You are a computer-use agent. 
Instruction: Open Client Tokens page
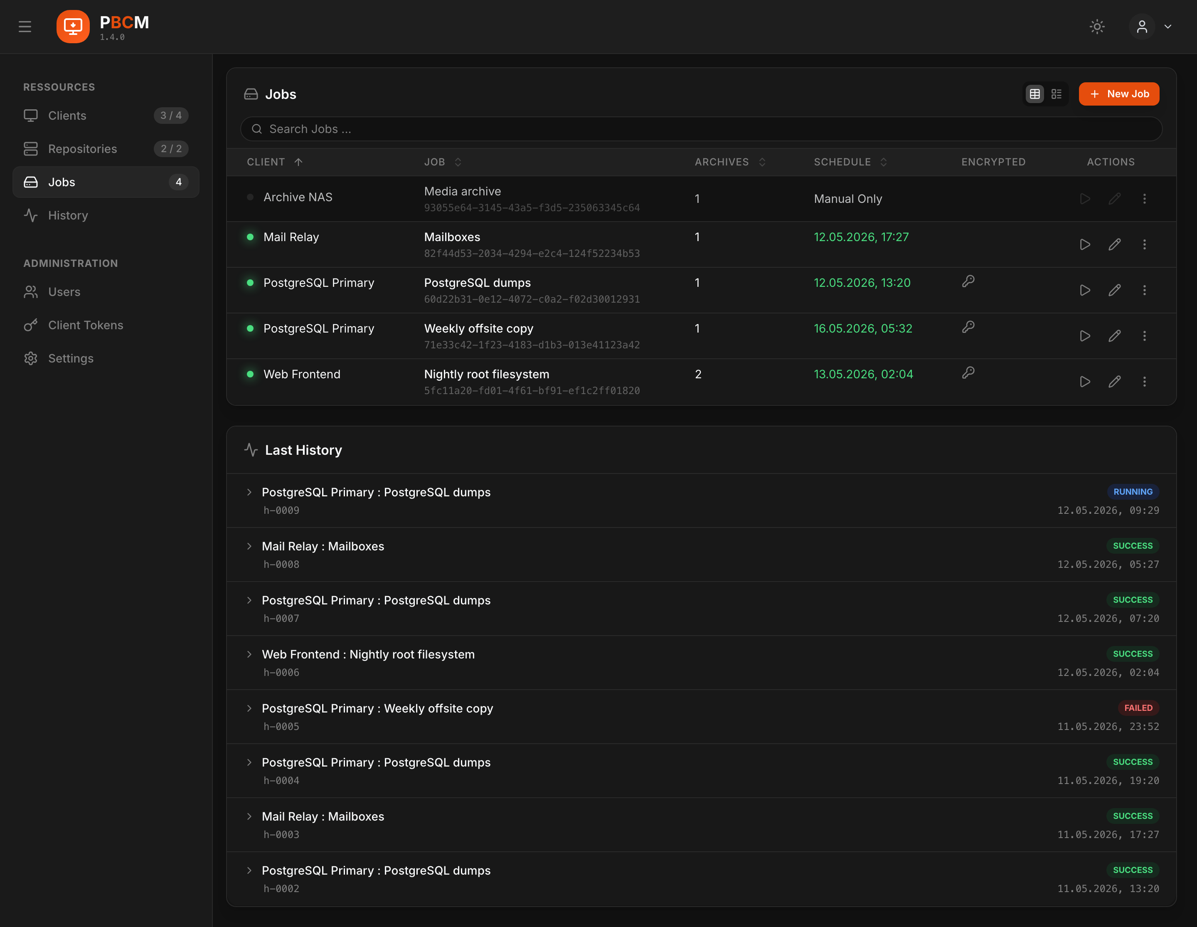pos(106,325)
